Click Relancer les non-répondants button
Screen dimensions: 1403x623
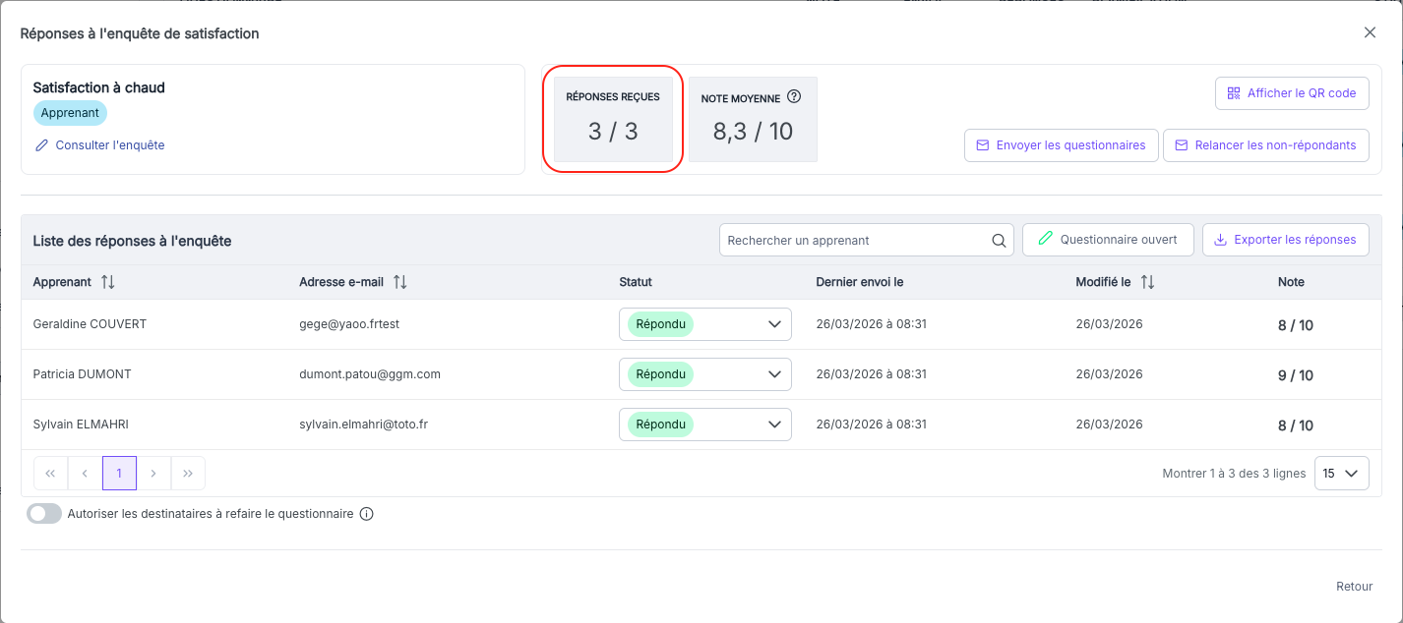(1266, 145)
